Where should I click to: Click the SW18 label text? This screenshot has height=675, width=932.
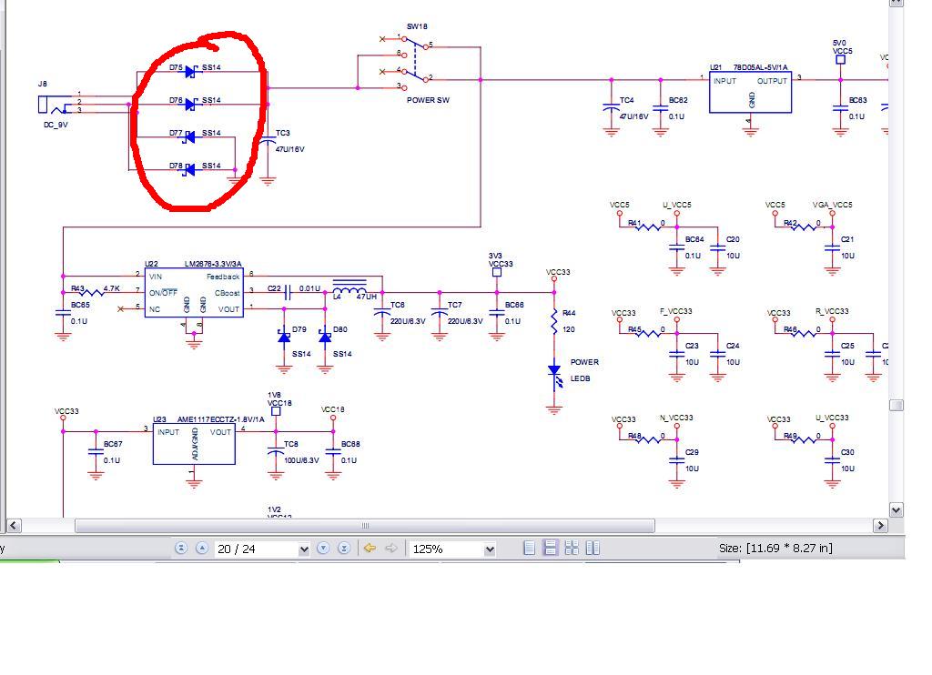pos(417,26)
